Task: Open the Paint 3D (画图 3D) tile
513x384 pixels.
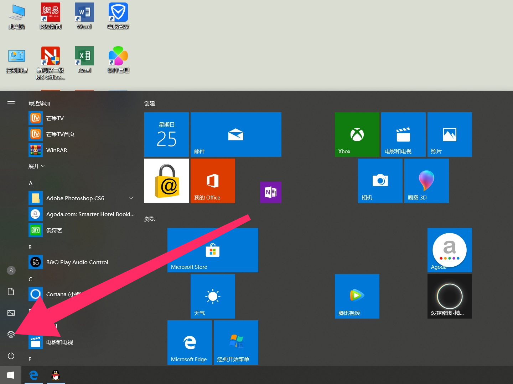Action: [426, 181]
